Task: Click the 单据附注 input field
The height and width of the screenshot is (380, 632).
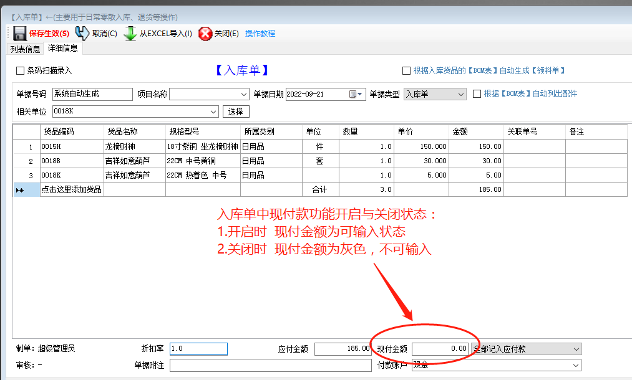Action: point(270,364)
